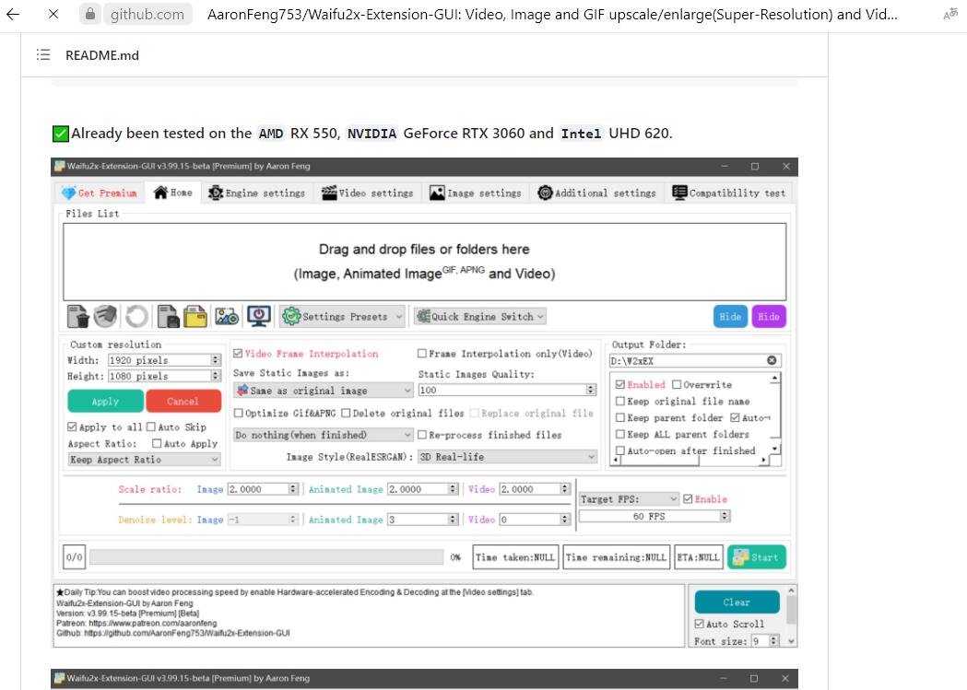Enable the Auto Skip checkbox
The height and width of the screenshot is (690, 967).
click(x=151, y=427)
